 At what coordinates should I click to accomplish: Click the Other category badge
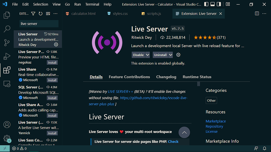point(211,101)
